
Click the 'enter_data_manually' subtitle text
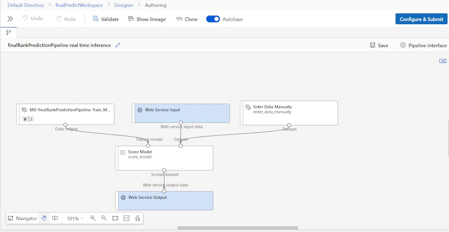coord(273,112)
